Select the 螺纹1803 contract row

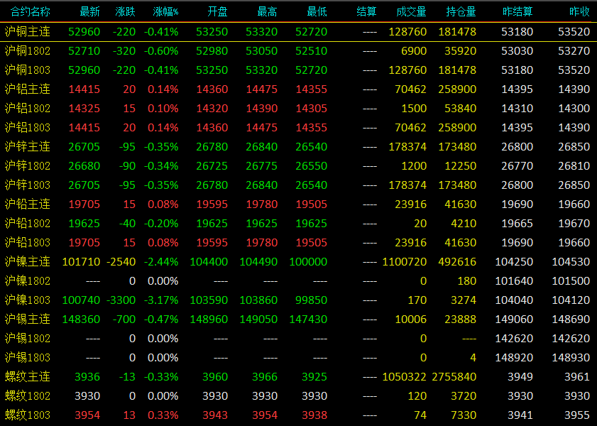pyautogui.click(x=298, y=415)
